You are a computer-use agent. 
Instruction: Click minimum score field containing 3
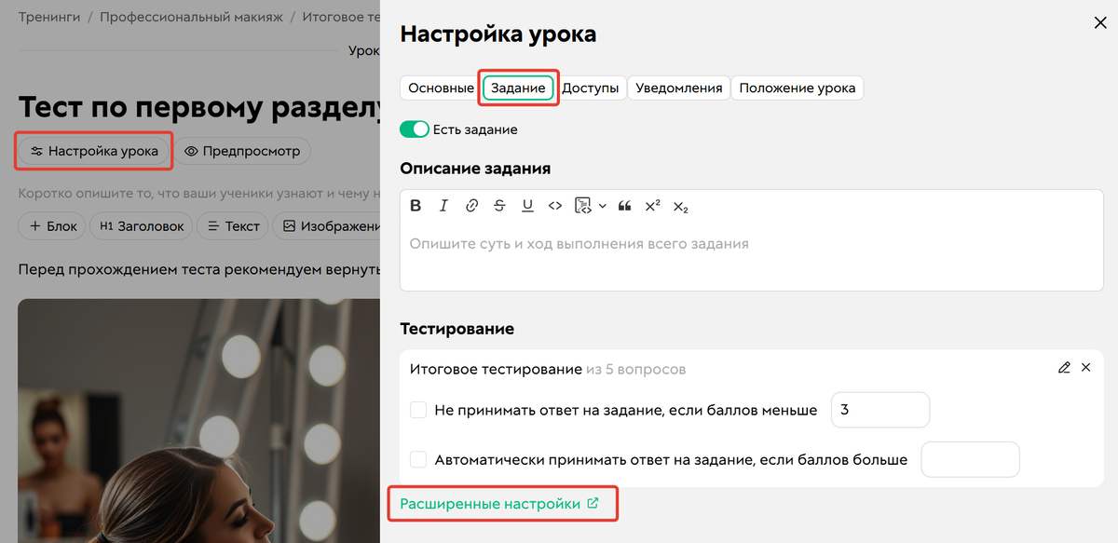click(879, 410)
